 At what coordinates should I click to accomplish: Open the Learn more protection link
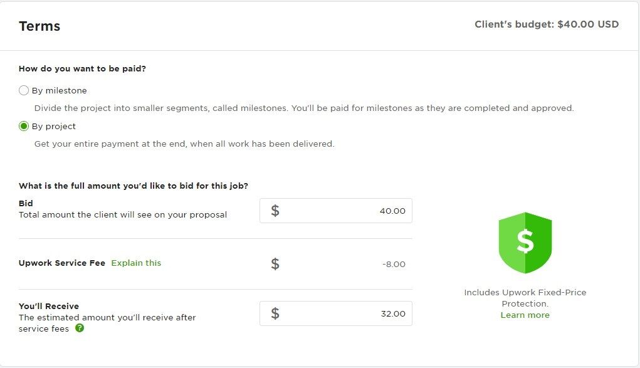tap(525, 315)
